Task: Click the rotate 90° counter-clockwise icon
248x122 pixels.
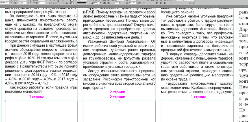Action: tap(50, 3)
